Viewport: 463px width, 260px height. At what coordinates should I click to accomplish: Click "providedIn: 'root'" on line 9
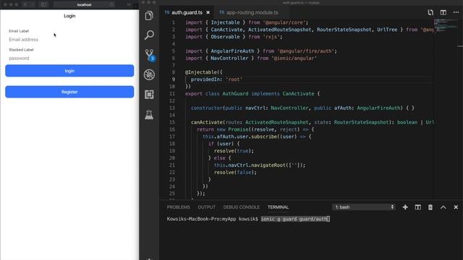coord(216,79)
